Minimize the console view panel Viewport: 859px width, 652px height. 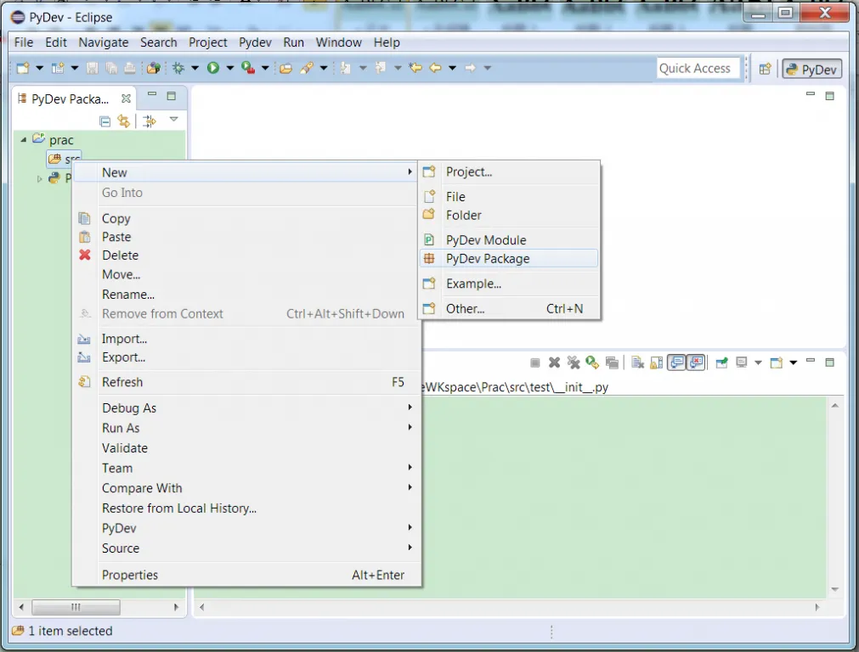pos(811,361)
